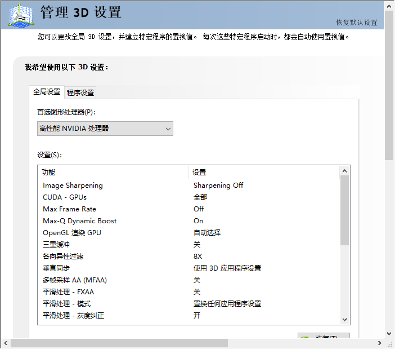Click the 8X anisotropic filtering value
This screenshot has height=349, width=395.
click(x=197, y=257)
